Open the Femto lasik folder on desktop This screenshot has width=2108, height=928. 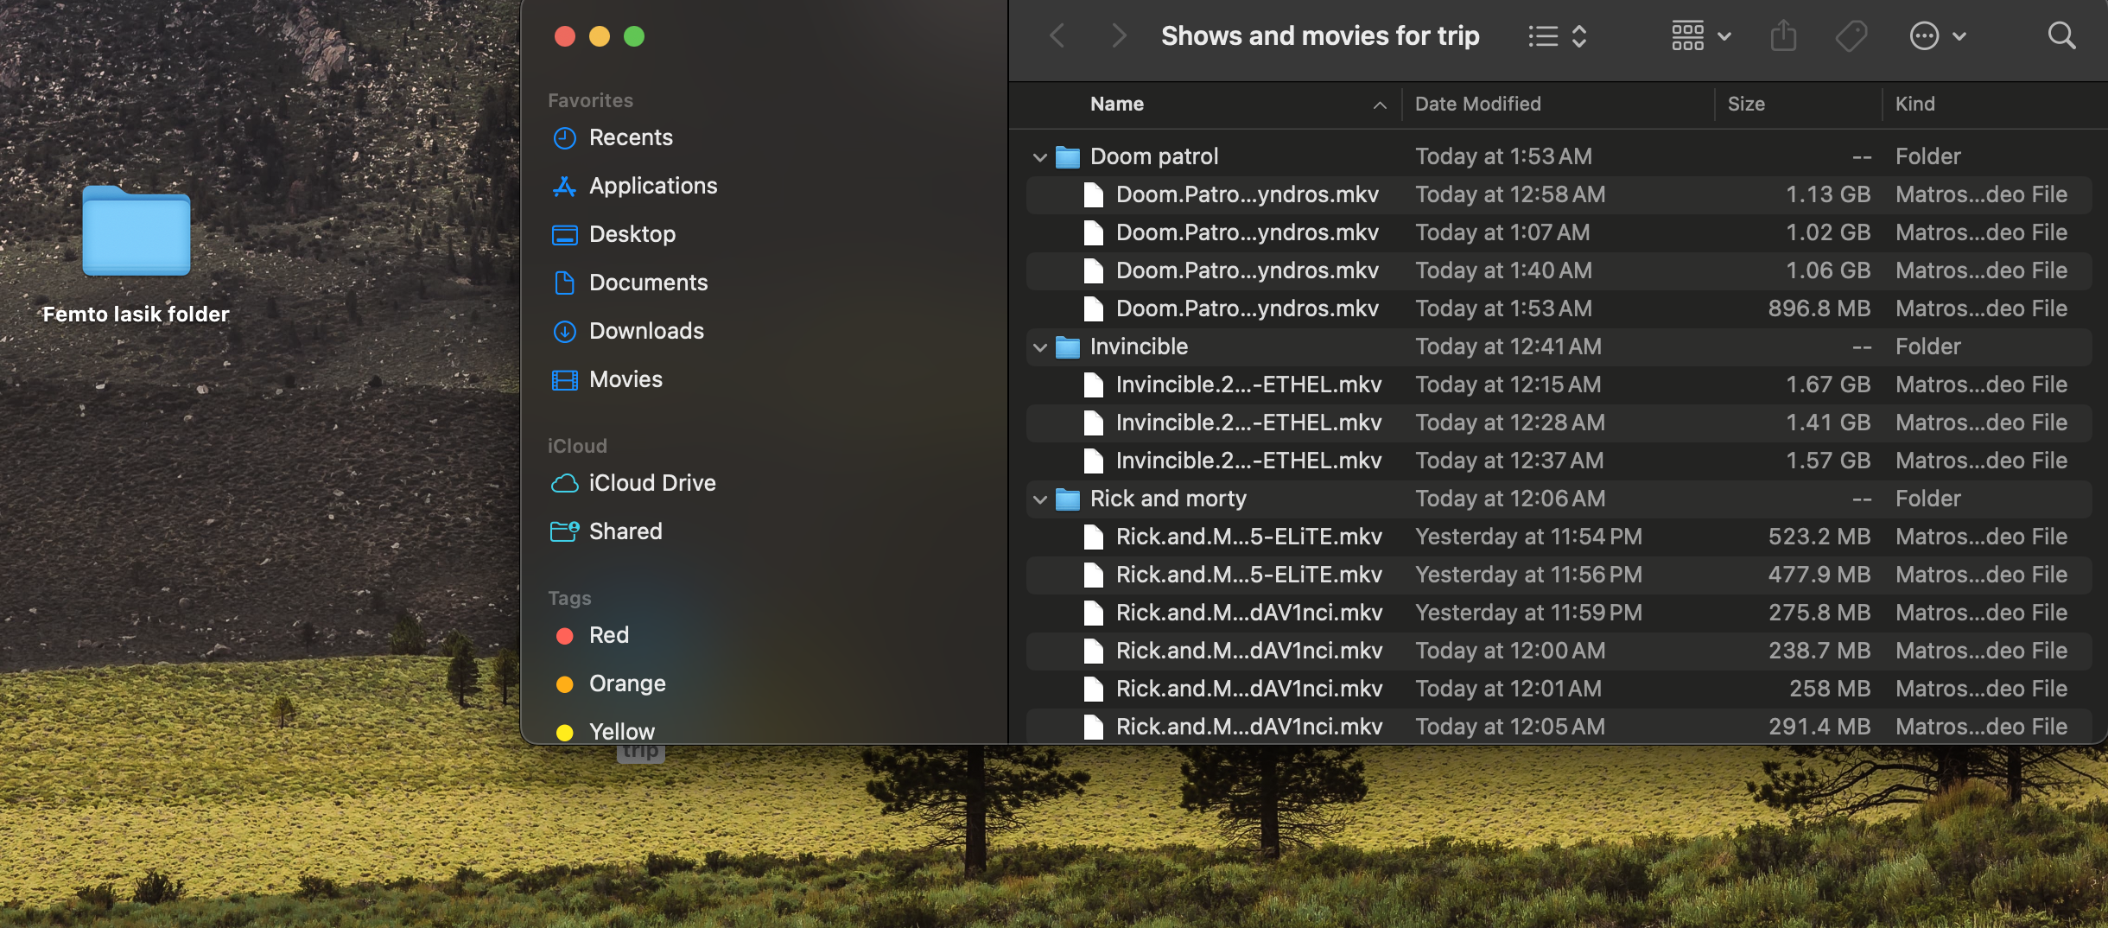pos(137,233)
